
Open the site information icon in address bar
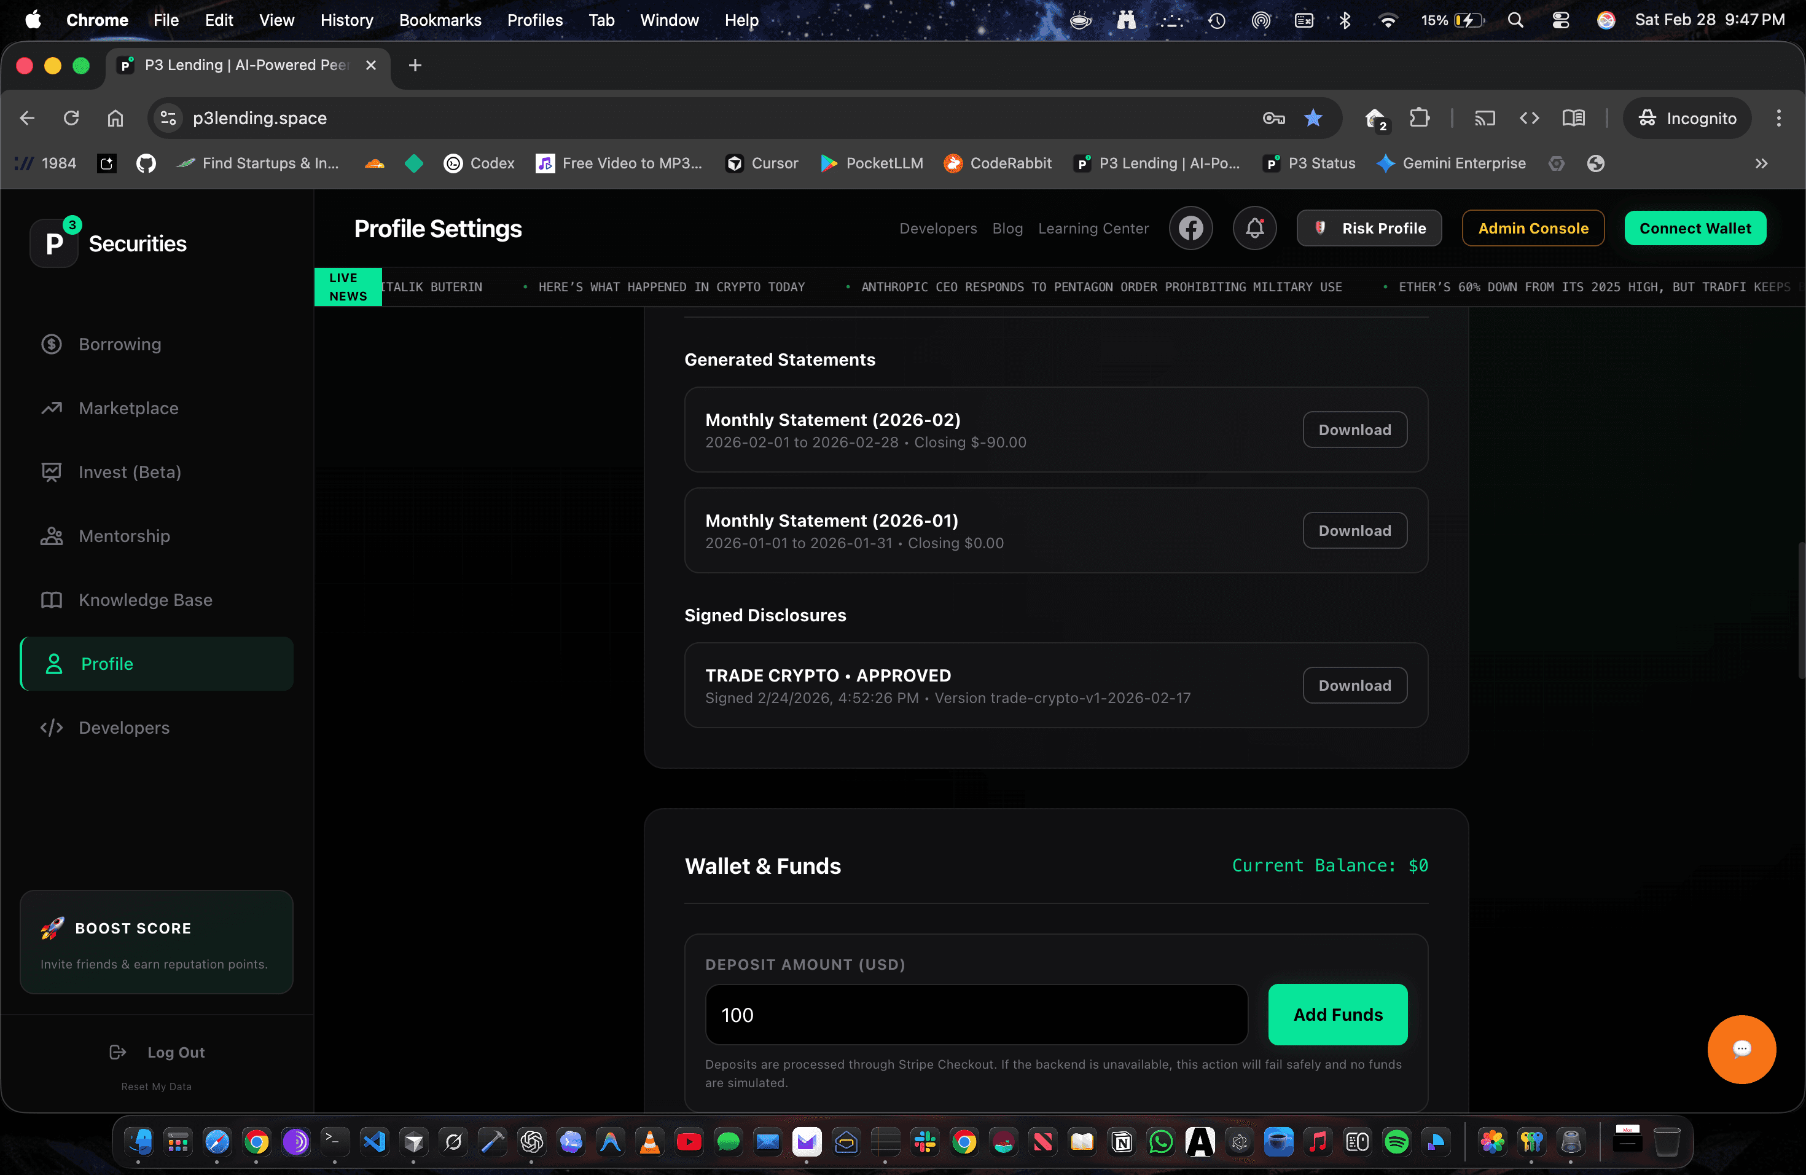(167, 119)
